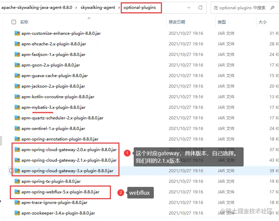
Task: Select file apm-quartz-scheduler-2.x-plugin-8.8.0.jar
Action: (x=63, y=118)
